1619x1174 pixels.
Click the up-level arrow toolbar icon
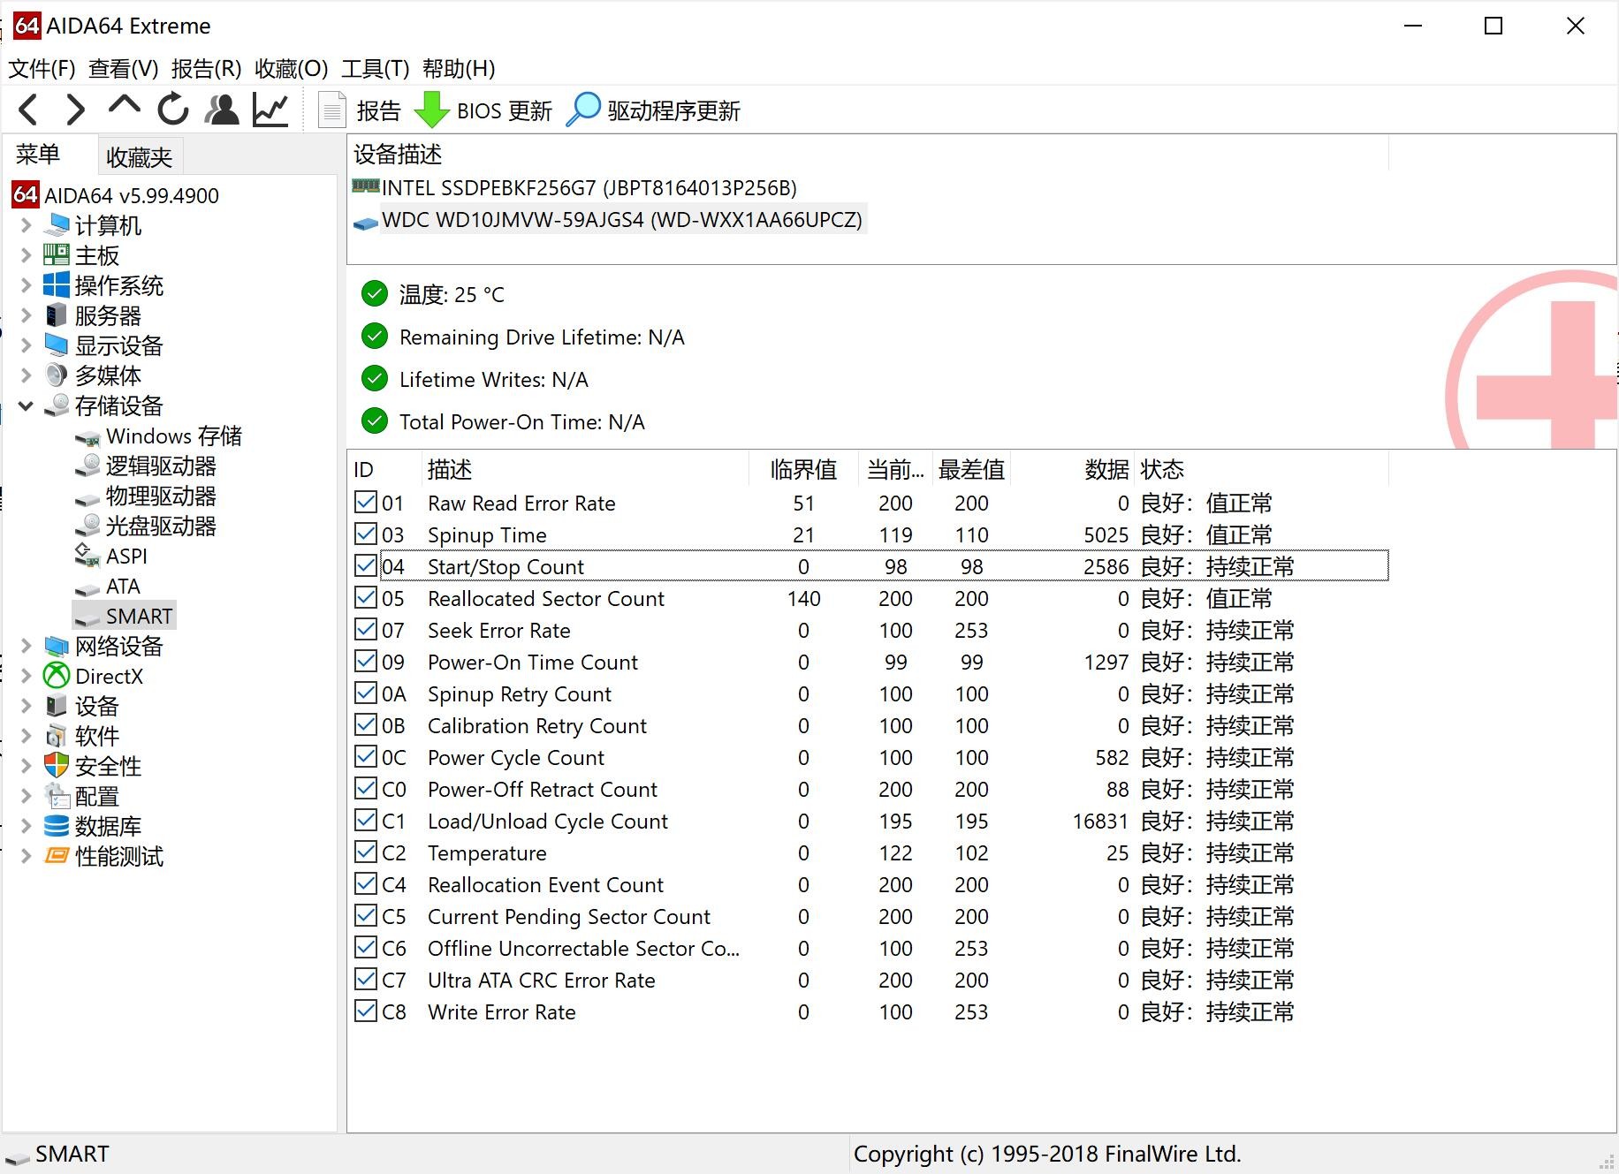[124, 106]
